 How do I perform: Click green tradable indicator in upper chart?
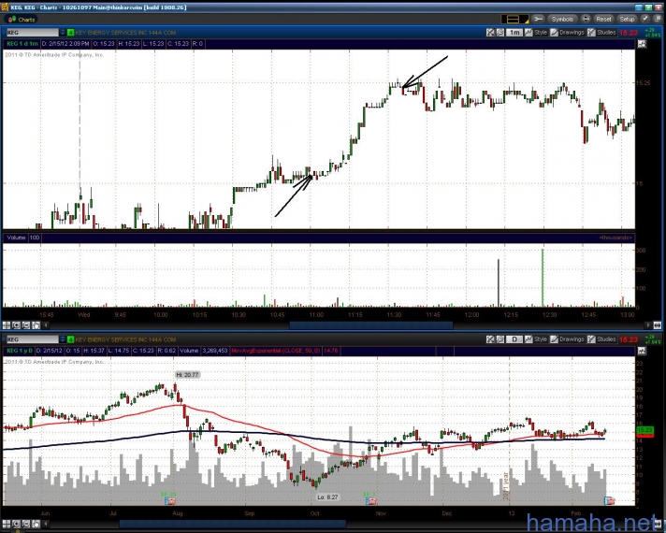pos(70,33)
